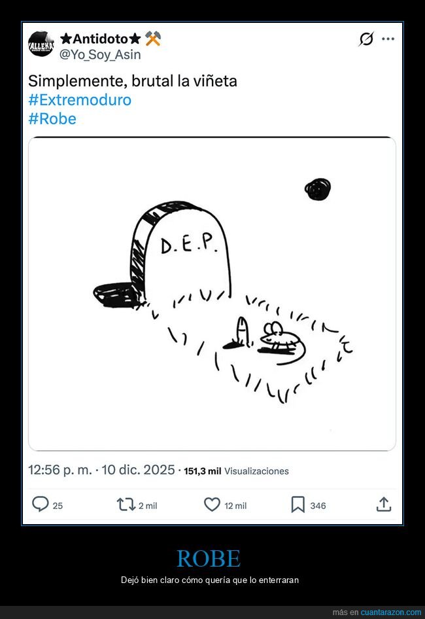The width and height of the screenshot is (425, 619).
Task: Click the 151,3 mil Visualizaciones count
Action: [236, 470]
